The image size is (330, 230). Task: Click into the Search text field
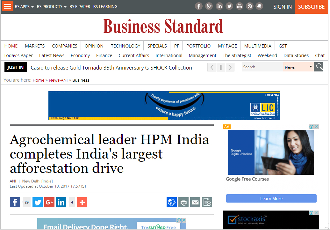pos(262,67)
